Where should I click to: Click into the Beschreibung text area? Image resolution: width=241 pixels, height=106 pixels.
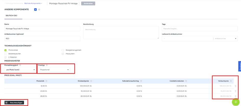pyautogui.click(x=121, y=33)
